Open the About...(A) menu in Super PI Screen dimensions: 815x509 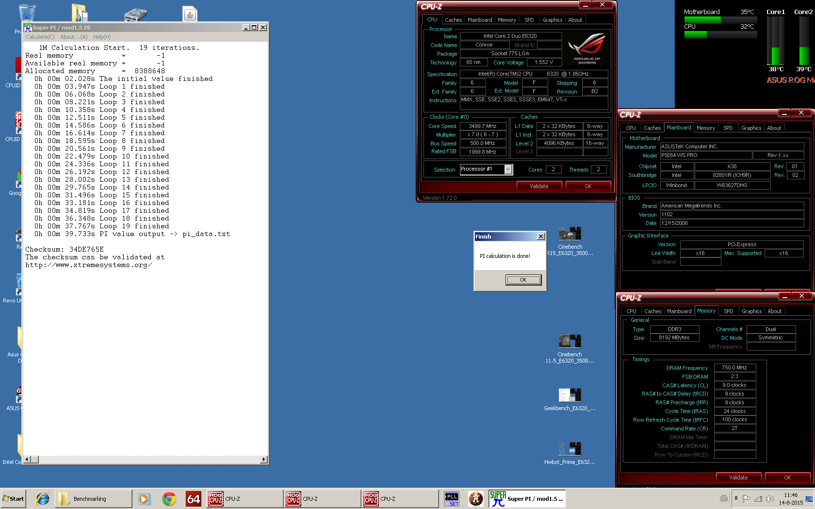tap(74, 37)
